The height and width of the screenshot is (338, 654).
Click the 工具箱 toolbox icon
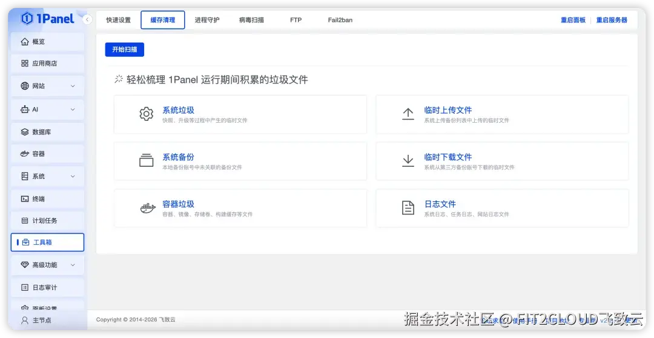(25, 242)
